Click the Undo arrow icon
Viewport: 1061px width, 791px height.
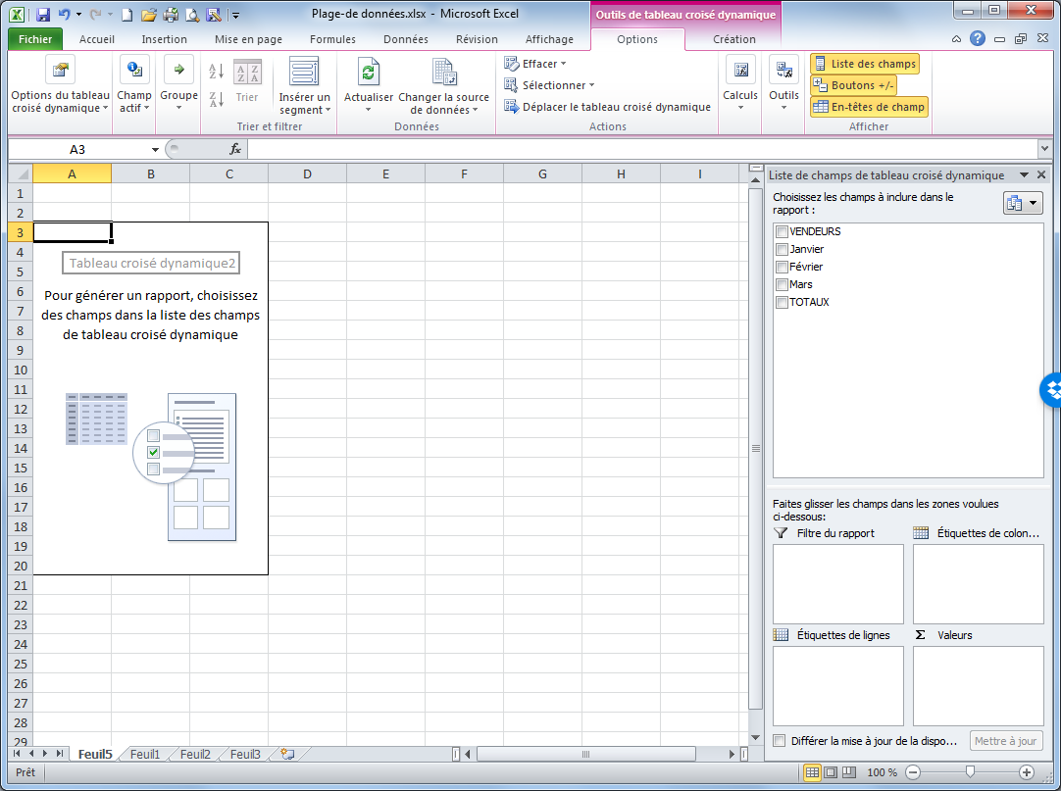[x=65, y=14]
